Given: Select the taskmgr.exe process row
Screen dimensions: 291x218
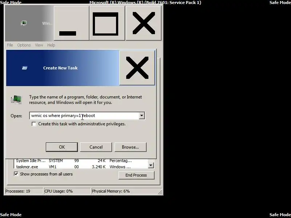Looking at the screenshot, I should click(x=80, y=167).
